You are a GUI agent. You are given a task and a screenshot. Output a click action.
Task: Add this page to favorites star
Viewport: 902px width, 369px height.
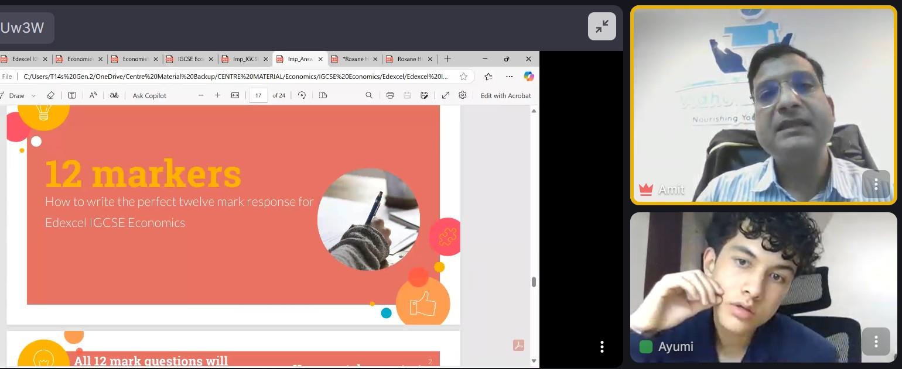[x=464, y=77]
